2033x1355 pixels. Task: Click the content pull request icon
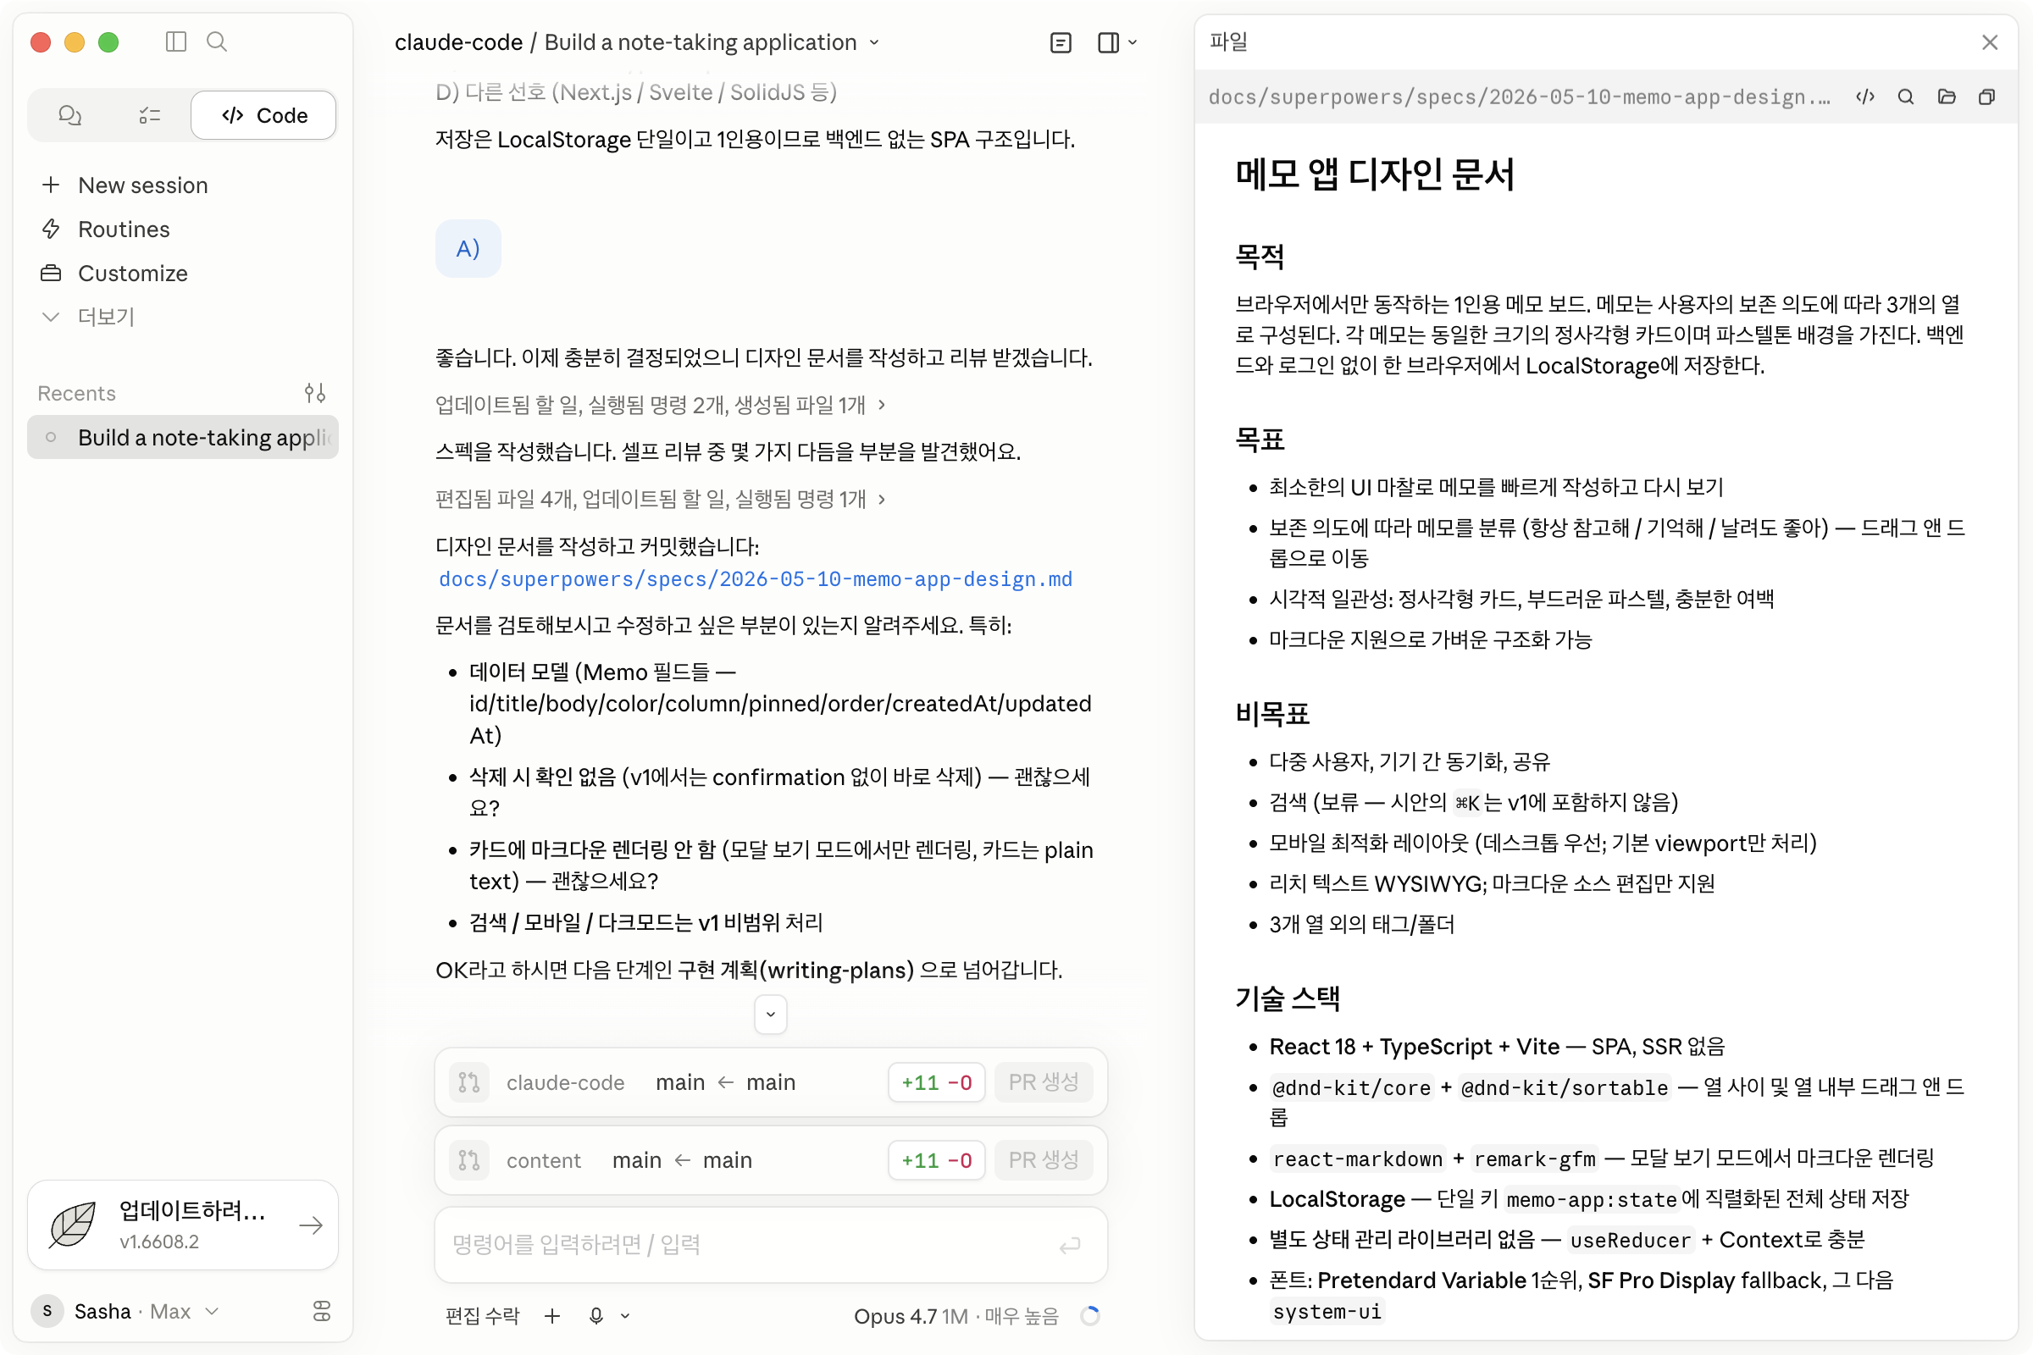coord(469,1159)
